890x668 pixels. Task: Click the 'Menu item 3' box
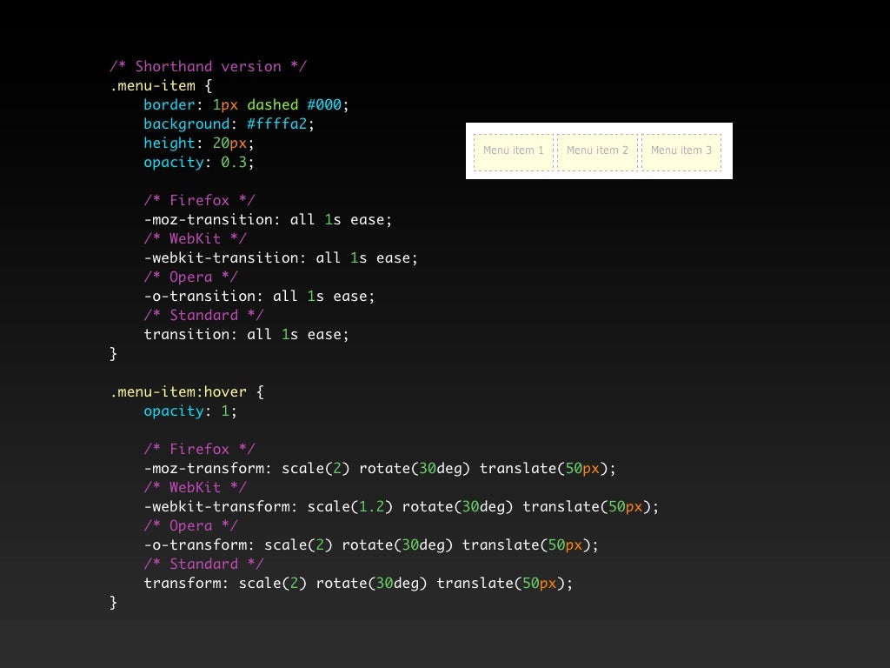click(681, 152)
